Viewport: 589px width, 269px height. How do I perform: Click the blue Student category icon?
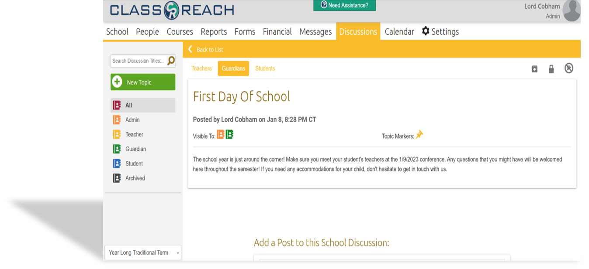[x=117, y=163]
